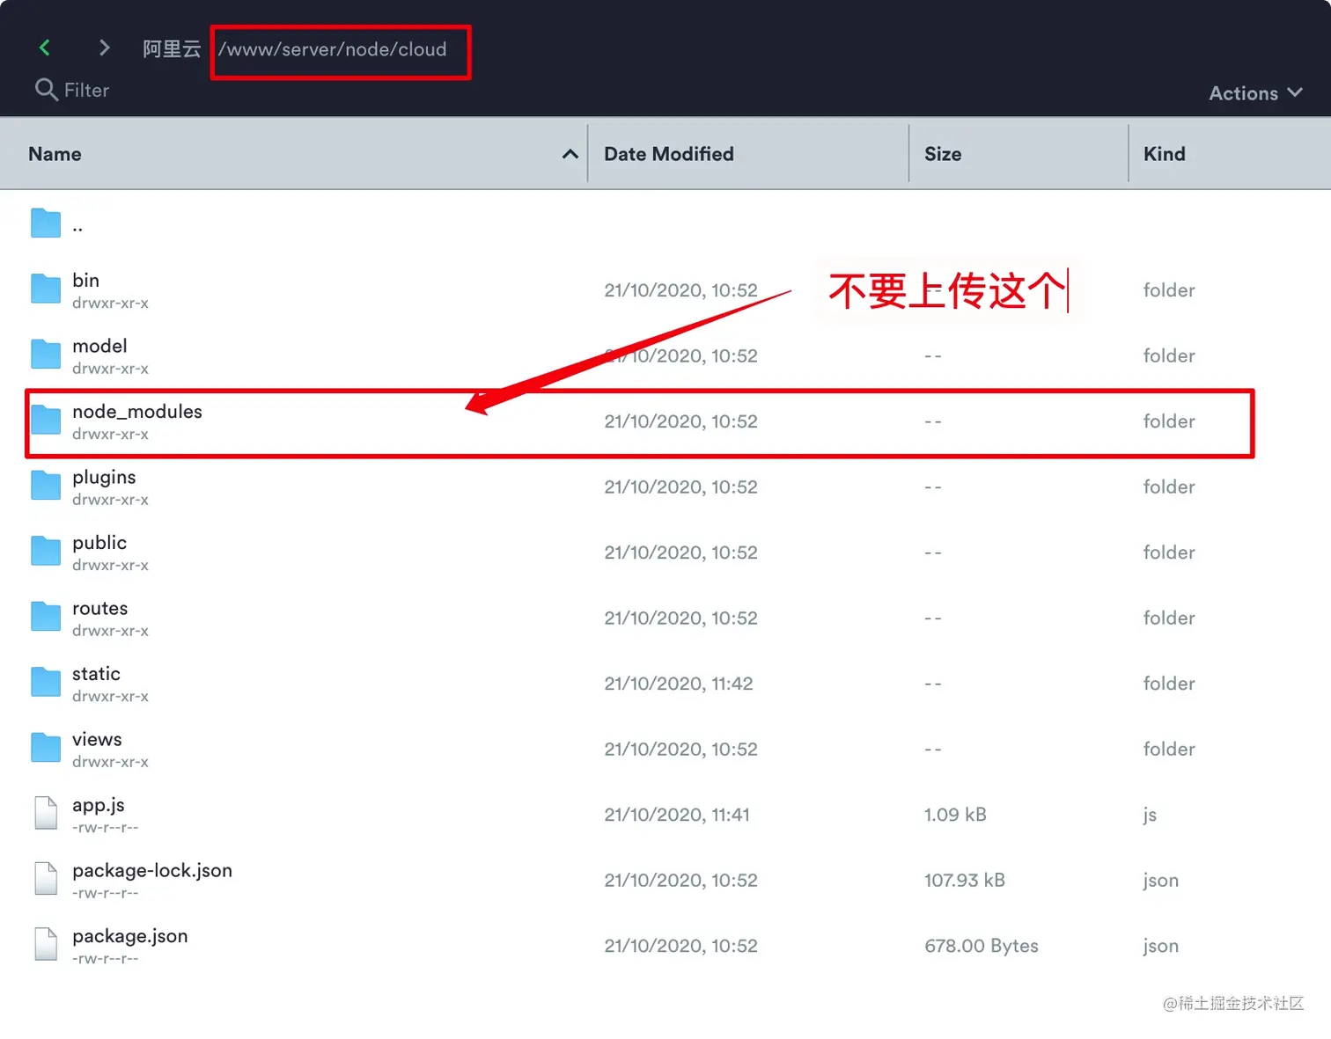The height and width of the screenshot is (1039, 1331).
Task: Go back with the green left arrow
Action: [44, 48]
